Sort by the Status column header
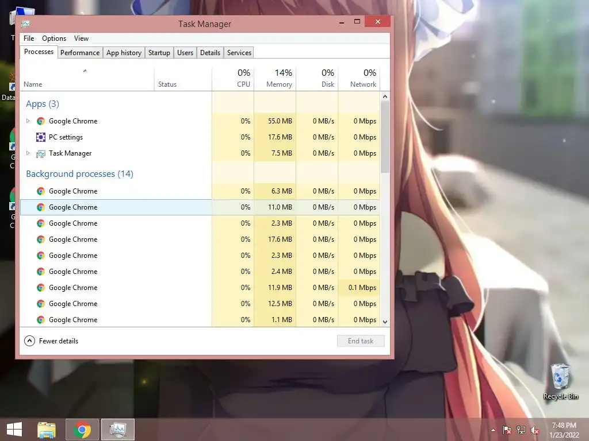The height and width of the screenshot is (441, 589). tap(183, 79)
